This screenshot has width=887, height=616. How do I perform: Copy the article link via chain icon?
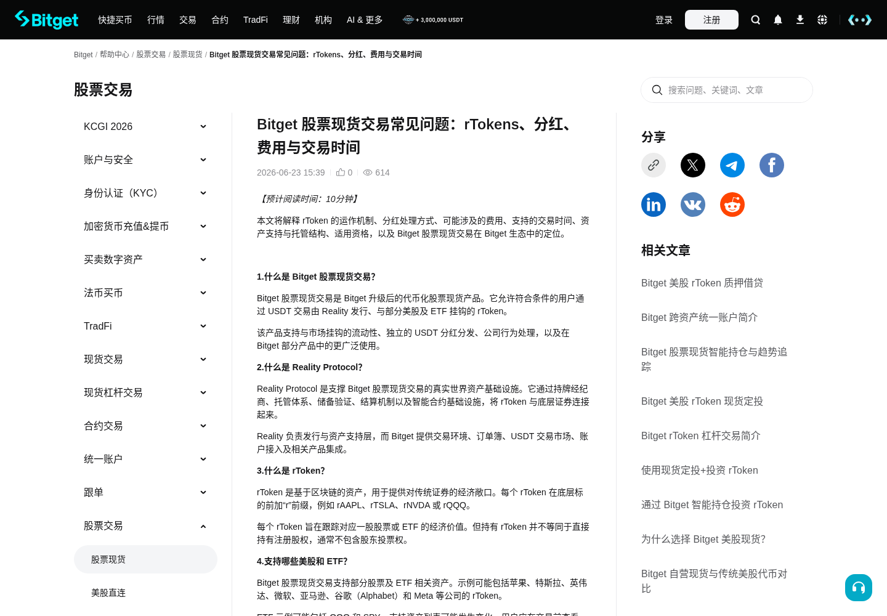(654, 165)
